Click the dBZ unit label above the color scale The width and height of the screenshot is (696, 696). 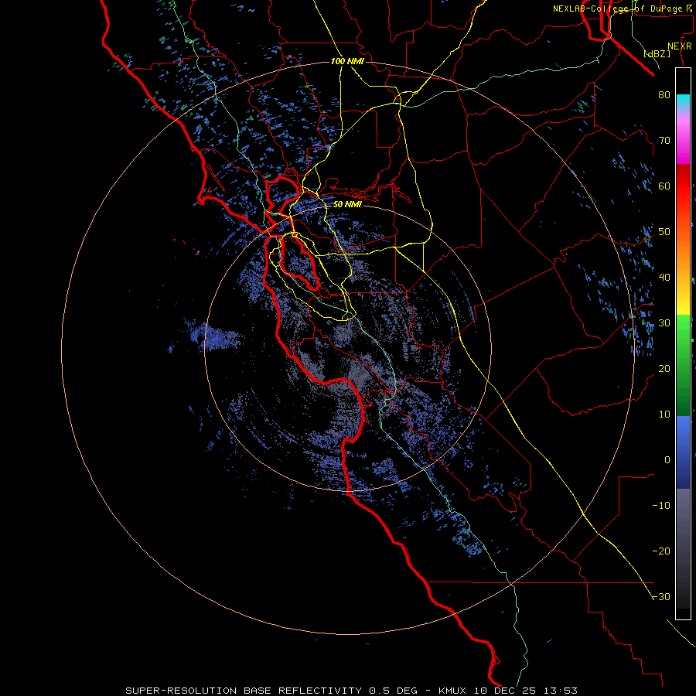pyautogui.click(x=657, y=54)
